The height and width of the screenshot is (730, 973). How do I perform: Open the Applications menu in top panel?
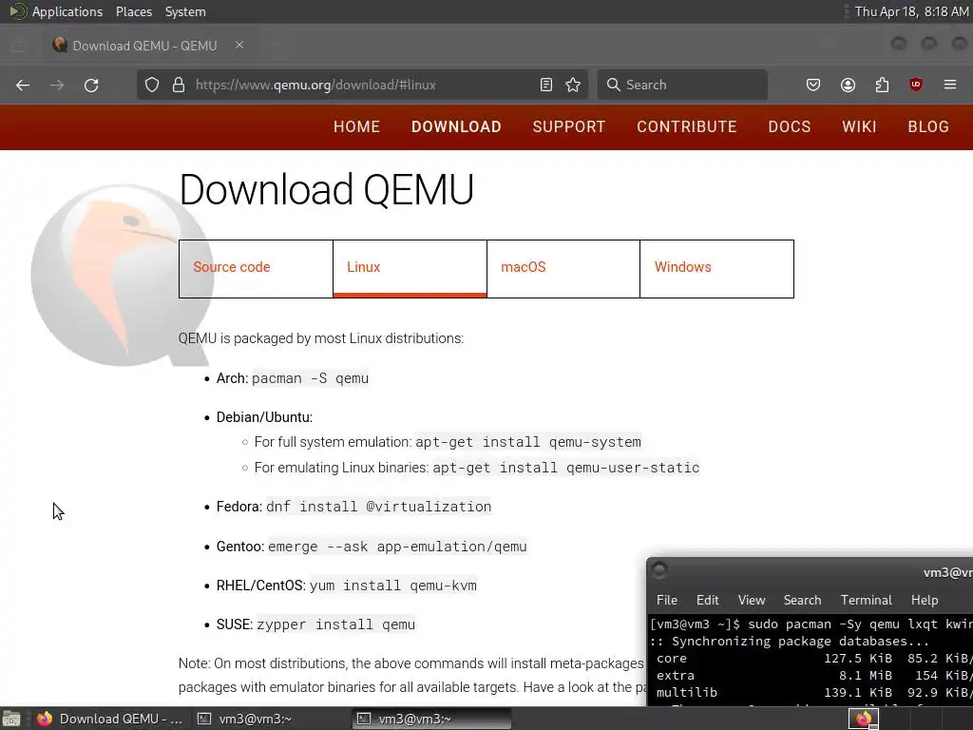pos(67,11)
